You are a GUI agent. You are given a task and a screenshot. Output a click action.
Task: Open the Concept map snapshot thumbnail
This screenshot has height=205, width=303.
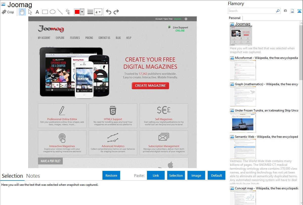point(243,198)
